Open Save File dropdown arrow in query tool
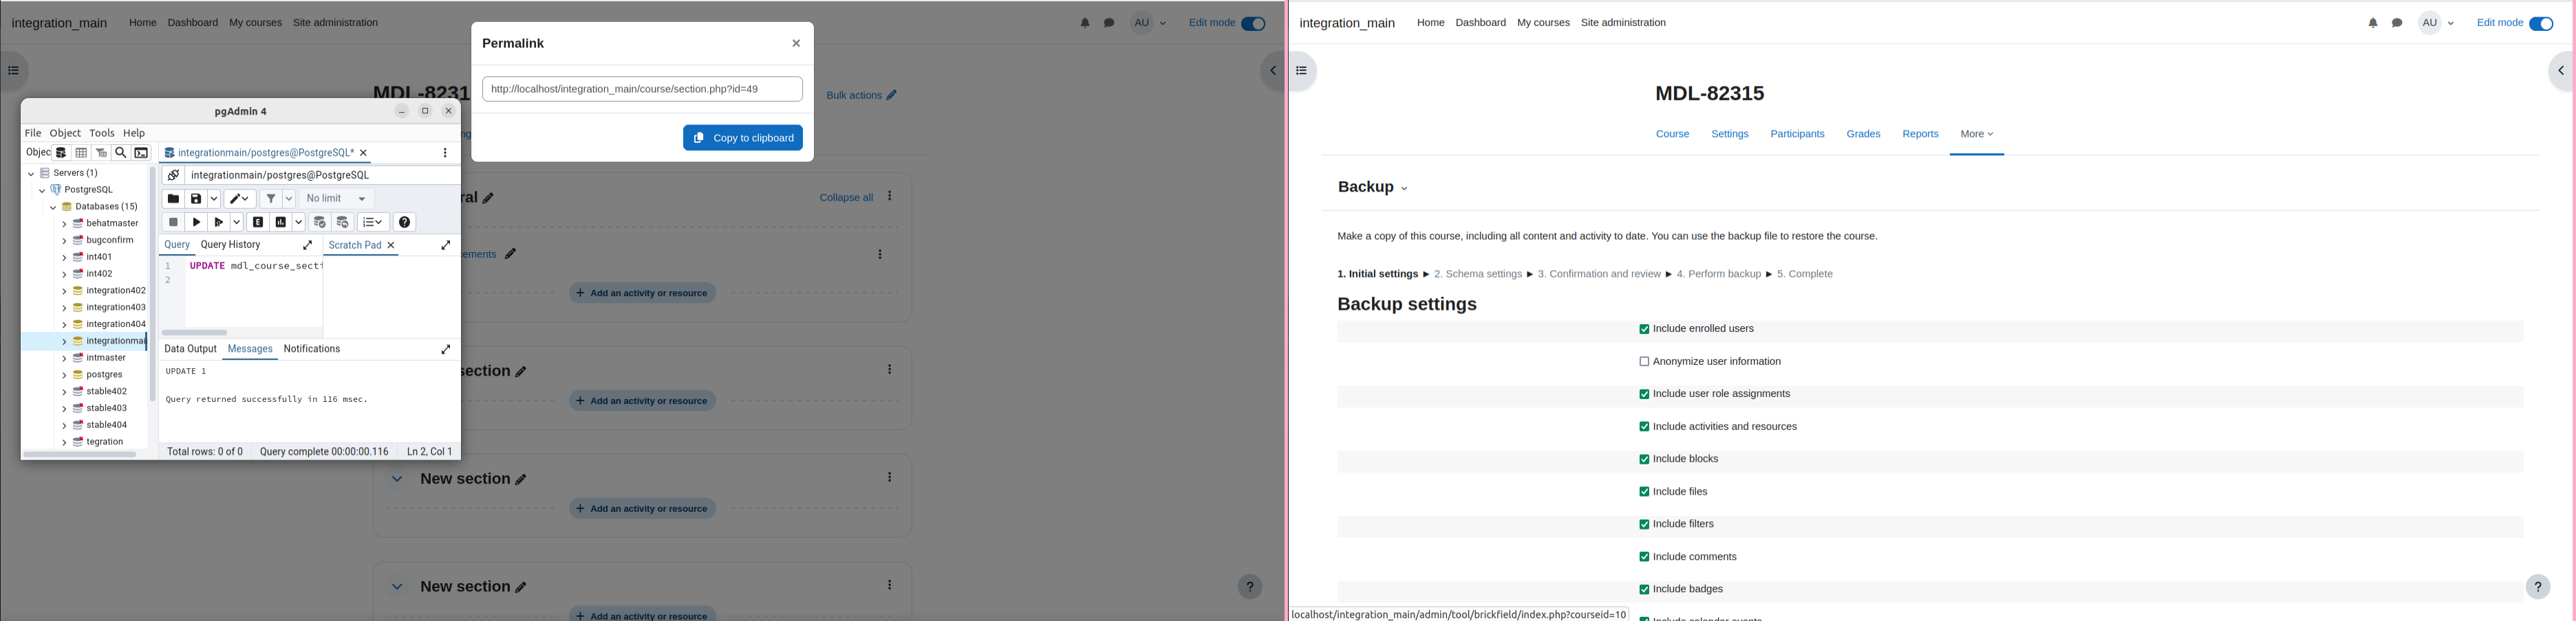2576x621 pixels. pos(213,199)
